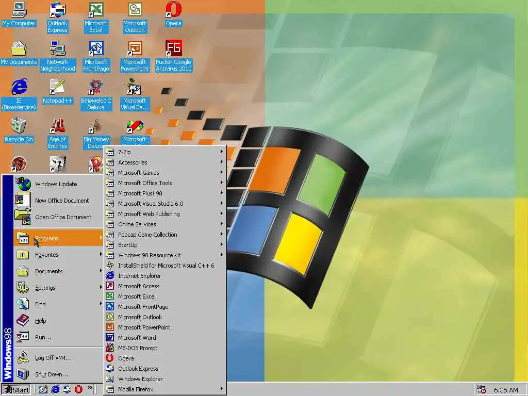Select the Fucker Google Antivirus 2010 icon
Image resolution: width=528 pixels, height=396 pixels.
click(173, 56)
